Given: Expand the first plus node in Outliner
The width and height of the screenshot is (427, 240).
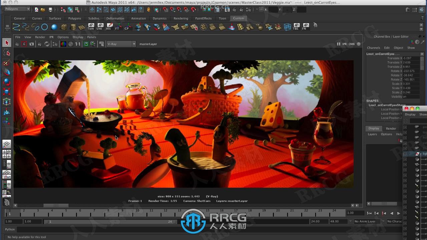Looking at the screenshot, I should 405,127.
